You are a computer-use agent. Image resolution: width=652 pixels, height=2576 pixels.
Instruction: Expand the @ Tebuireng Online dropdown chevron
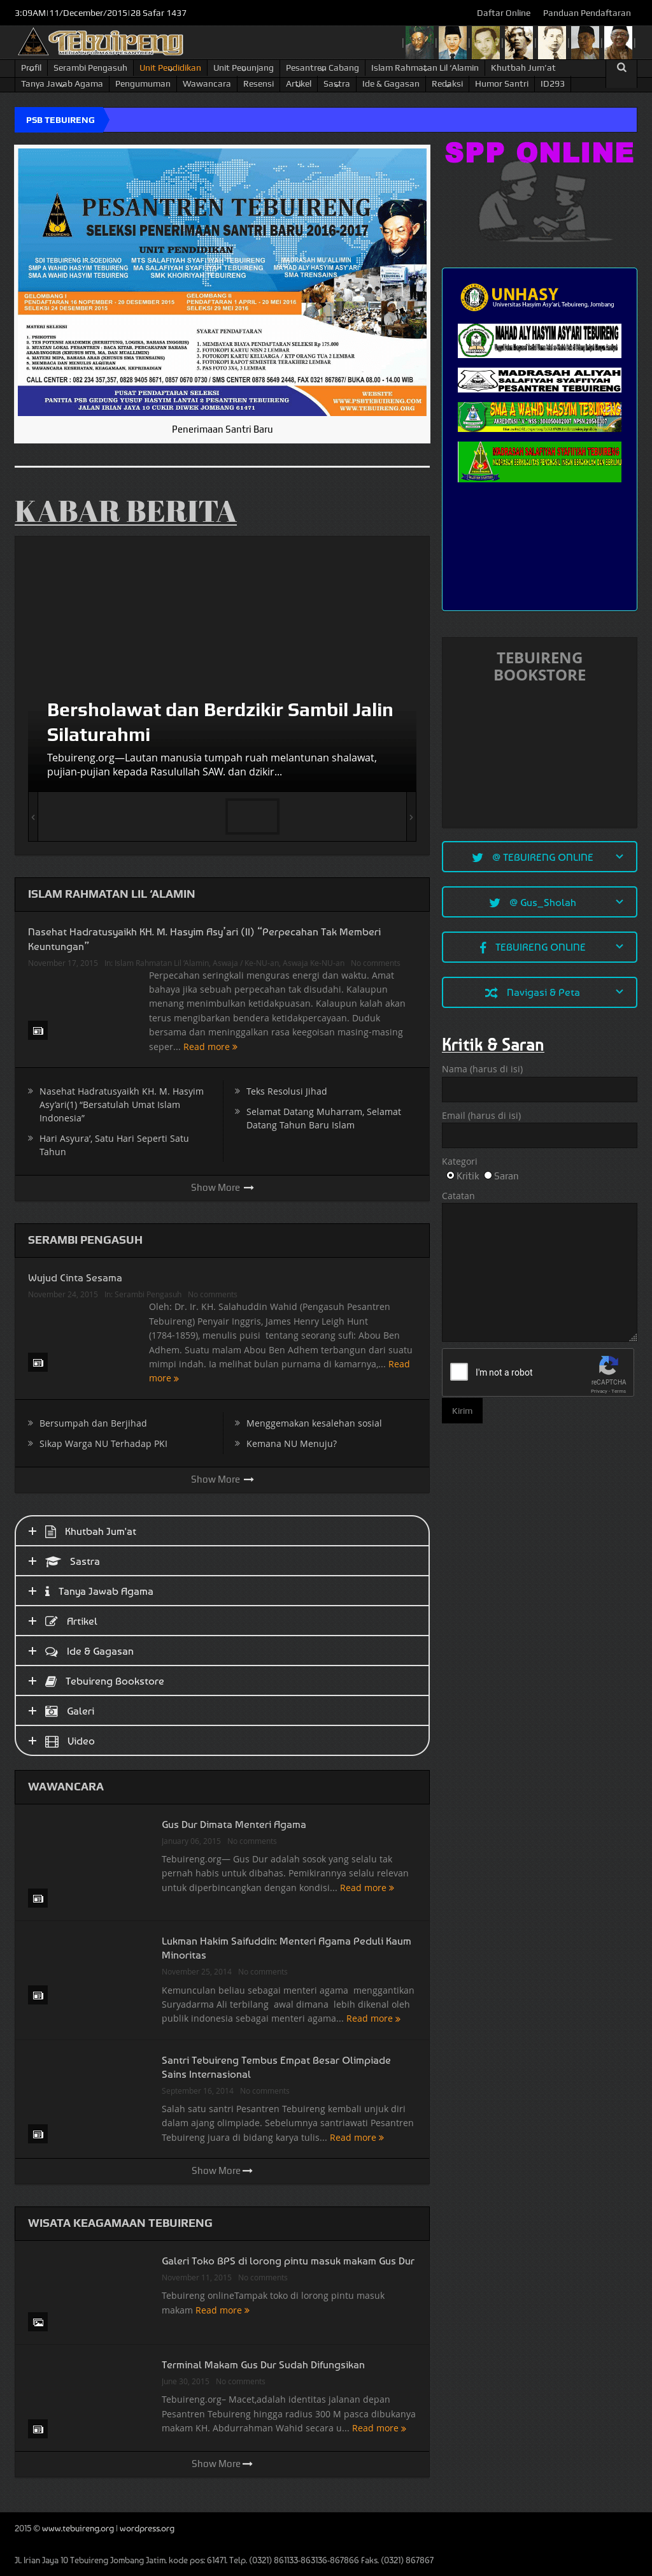click(x=619, y=857)
